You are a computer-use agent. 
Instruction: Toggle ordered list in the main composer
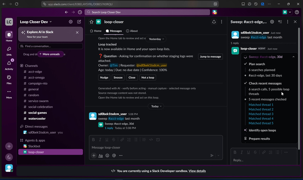click(x=129, y=140)
